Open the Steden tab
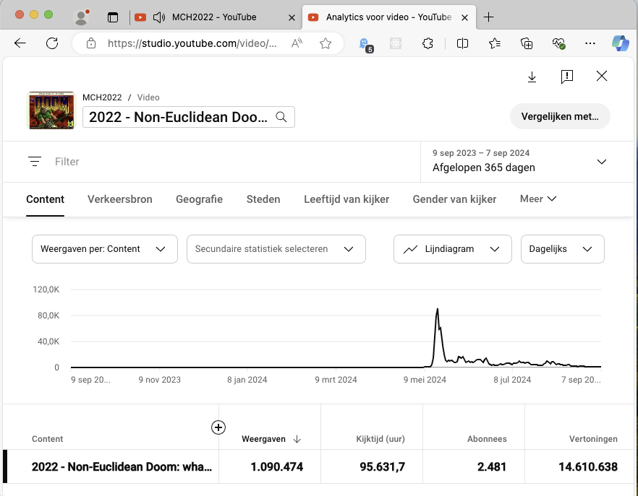This screenshot has width=638, height=496. point(263,199)
